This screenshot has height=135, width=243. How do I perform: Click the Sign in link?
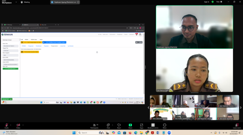point(207,2)
